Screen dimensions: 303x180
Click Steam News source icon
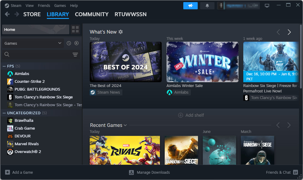[x=93, y=92]
